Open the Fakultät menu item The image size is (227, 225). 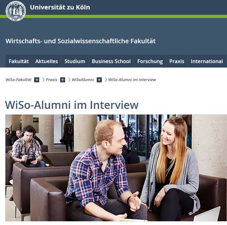19,61
